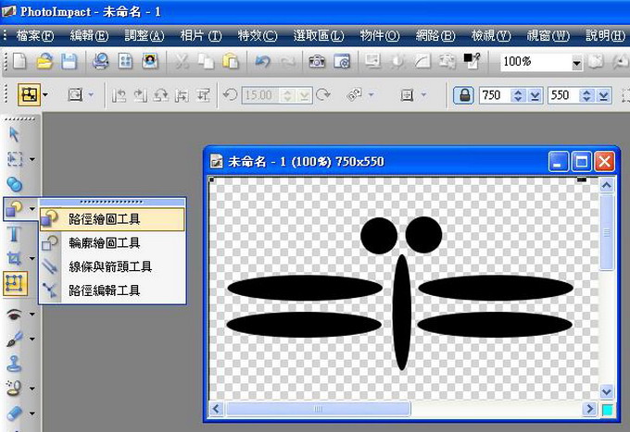Image resolution: width=630 pixels, height=432 pixels.
Task: Open the 物件(O) menu
Action: tap(380, 36)
